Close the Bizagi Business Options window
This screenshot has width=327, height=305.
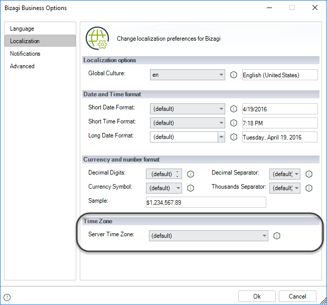click(314, 8)
